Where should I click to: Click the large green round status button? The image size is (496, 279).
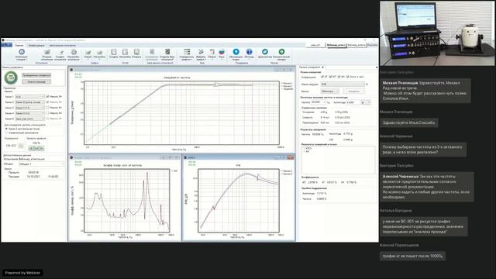click(x=11, y=77)
